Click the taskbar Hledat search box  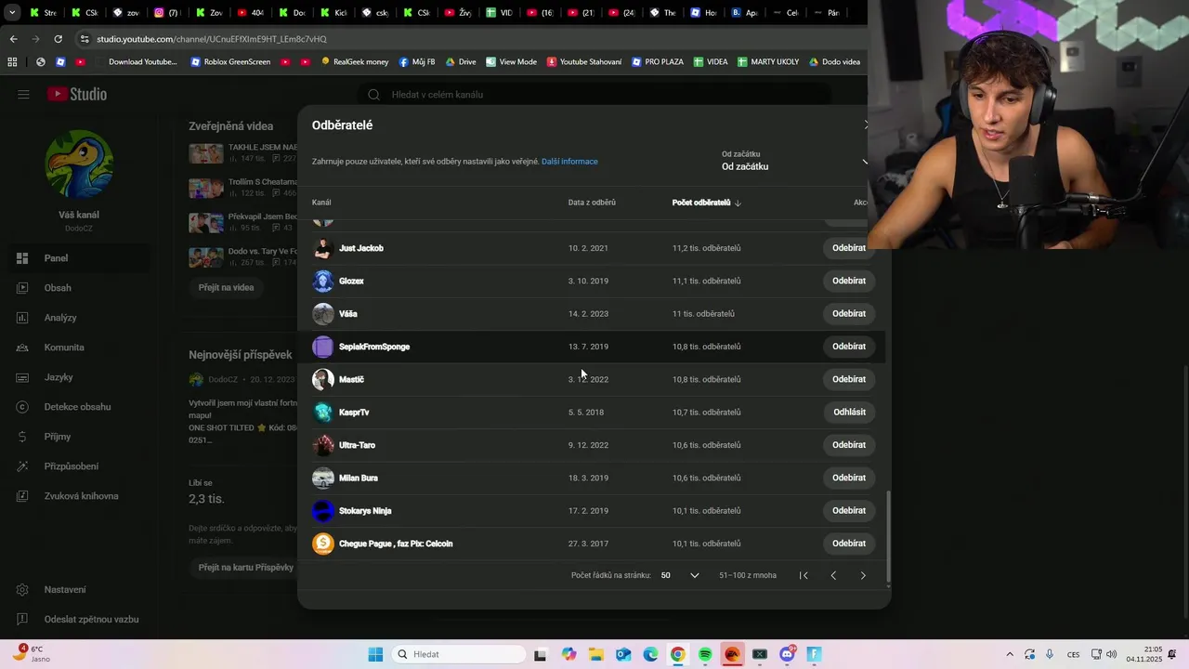click(459, 654)
